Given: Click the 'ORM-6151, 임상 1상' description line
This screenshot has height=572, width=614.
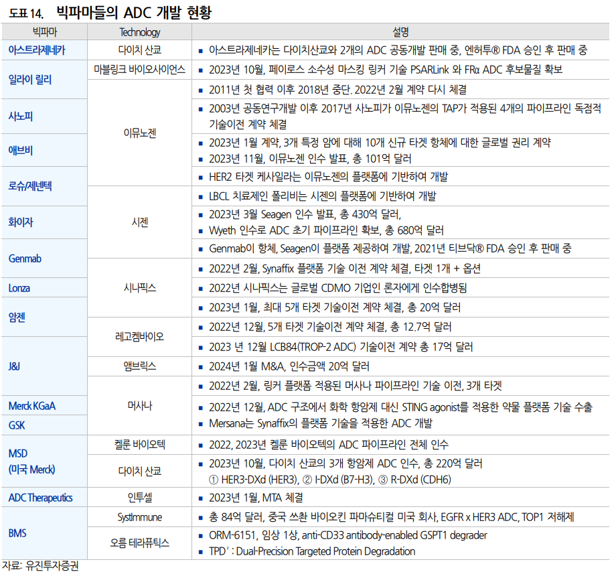Looking at the screenshot, I should pyautogui.click(x=348, y=535).
